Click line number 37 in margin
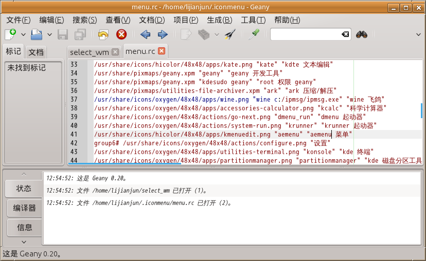 (x=74, y=99)
